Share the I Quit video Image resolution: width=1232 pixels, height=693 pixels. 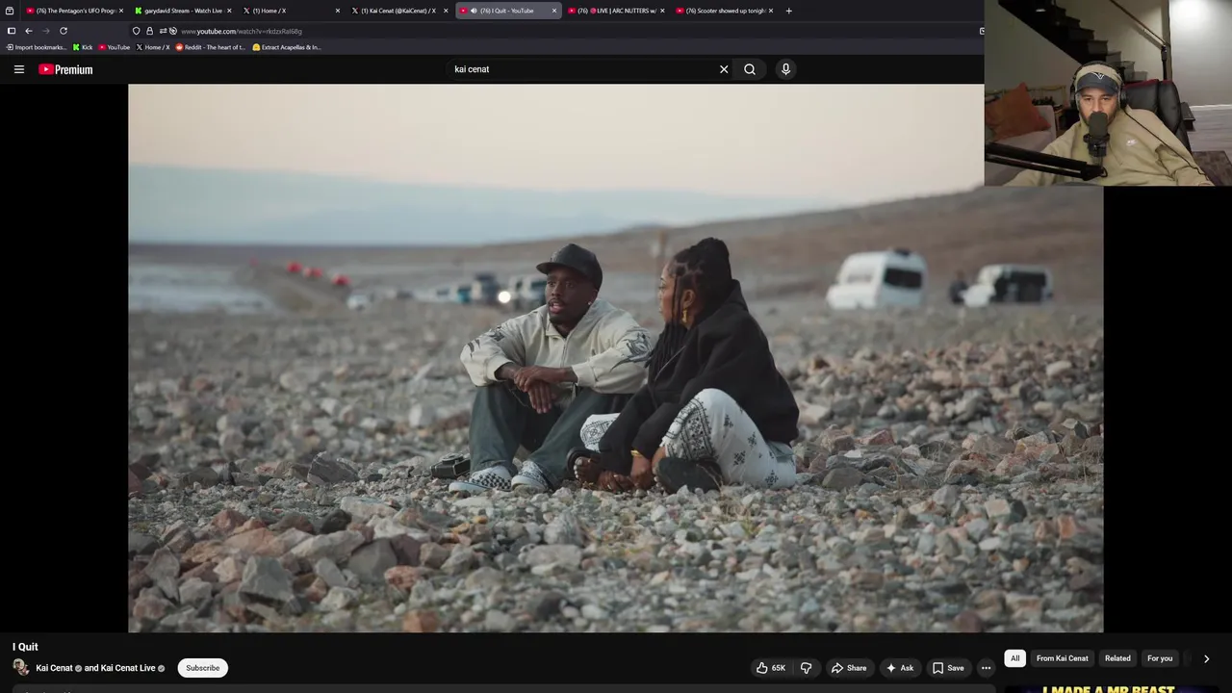(849, 668)
